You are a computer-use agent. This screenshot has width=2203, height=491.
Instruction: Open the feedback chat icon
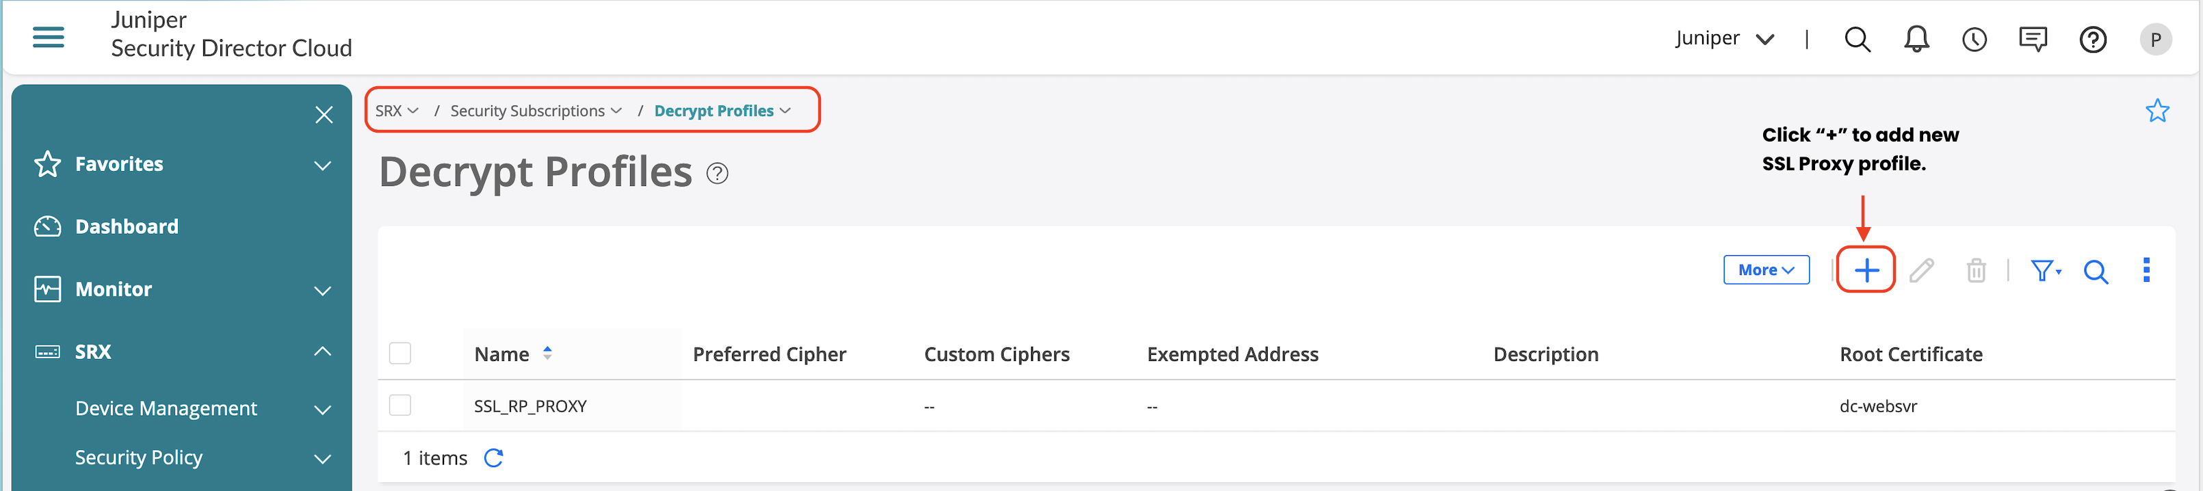[x=2032, y=40]
